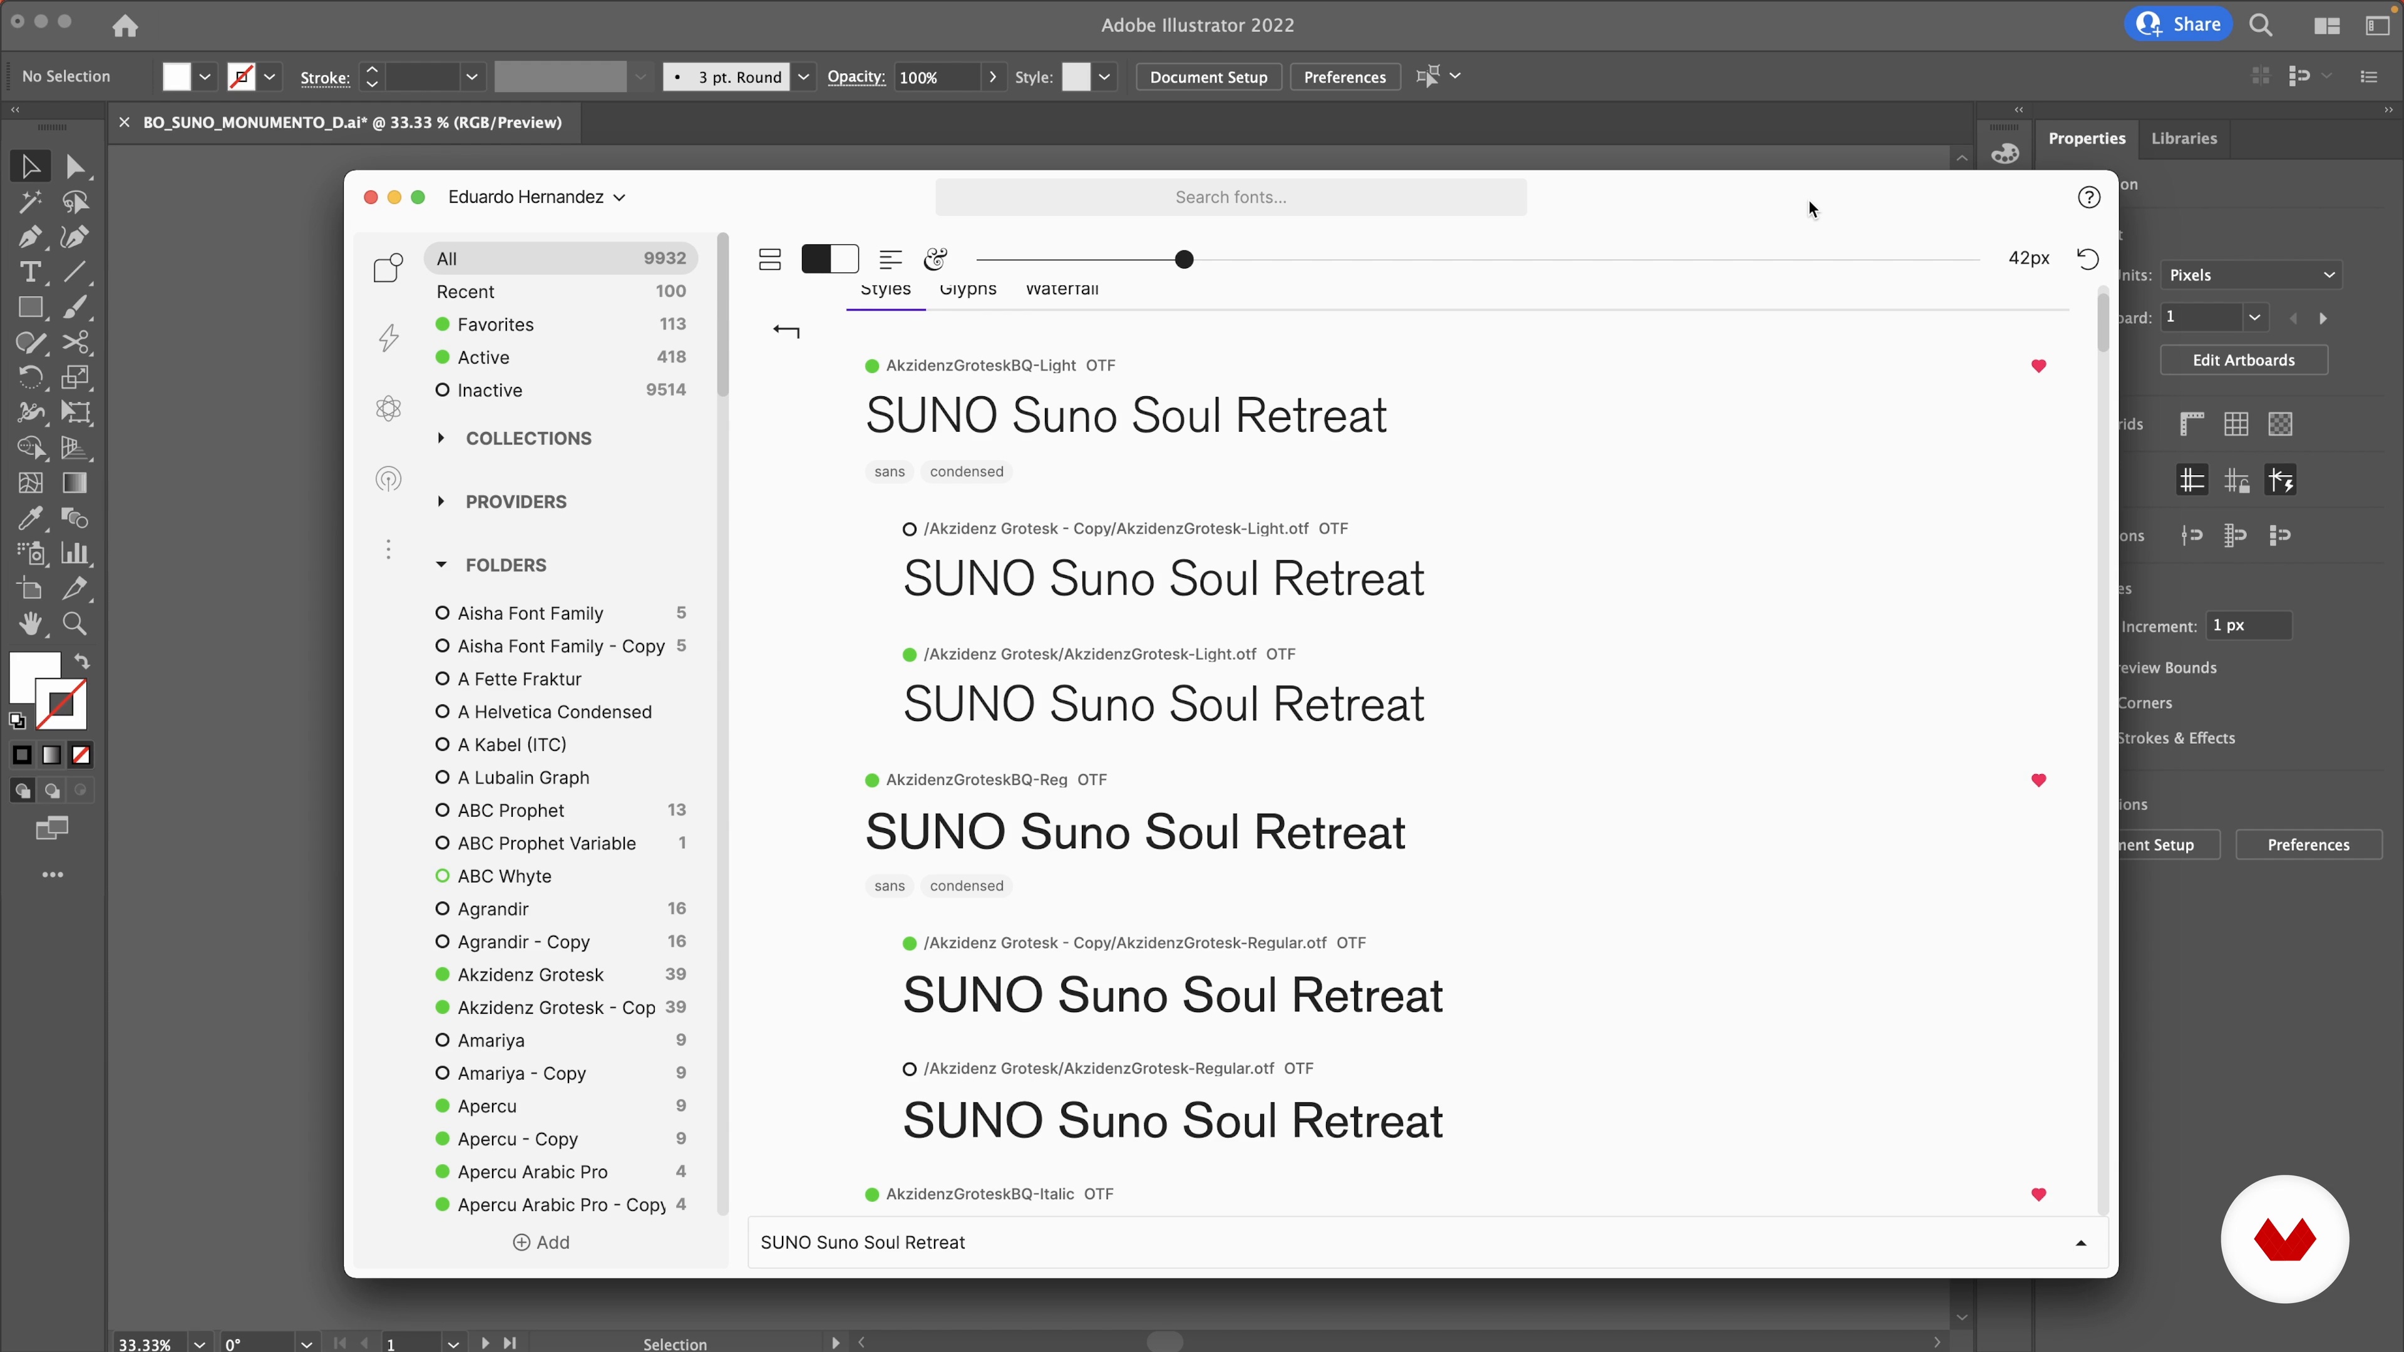Screen dimensions: 2404x1352
Task: Open the Arrange Documents icon
Action: point(2326,25)
